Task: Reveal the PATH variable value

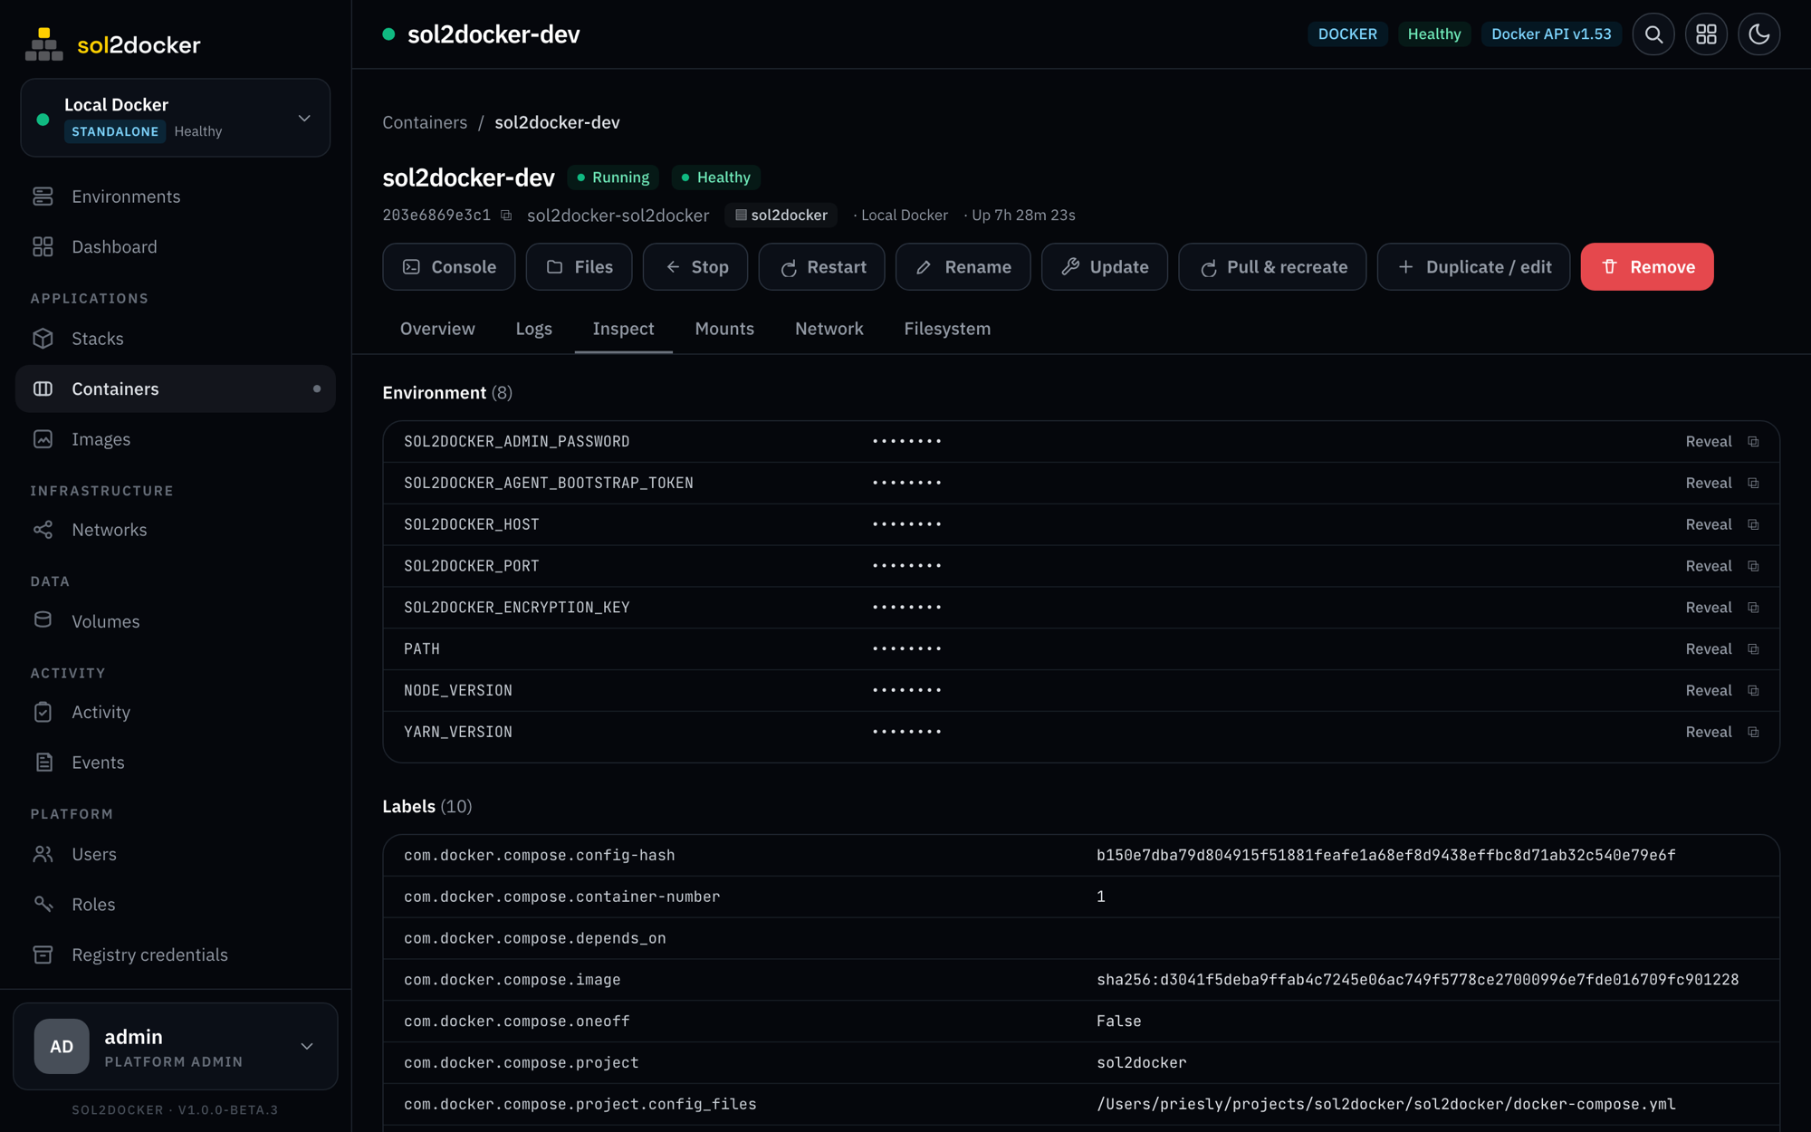Action: click(x=1708, y=649)
